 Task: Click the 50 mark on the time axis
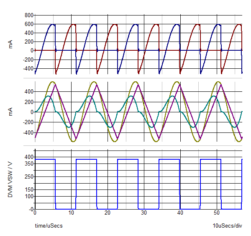tap(217, 213)
